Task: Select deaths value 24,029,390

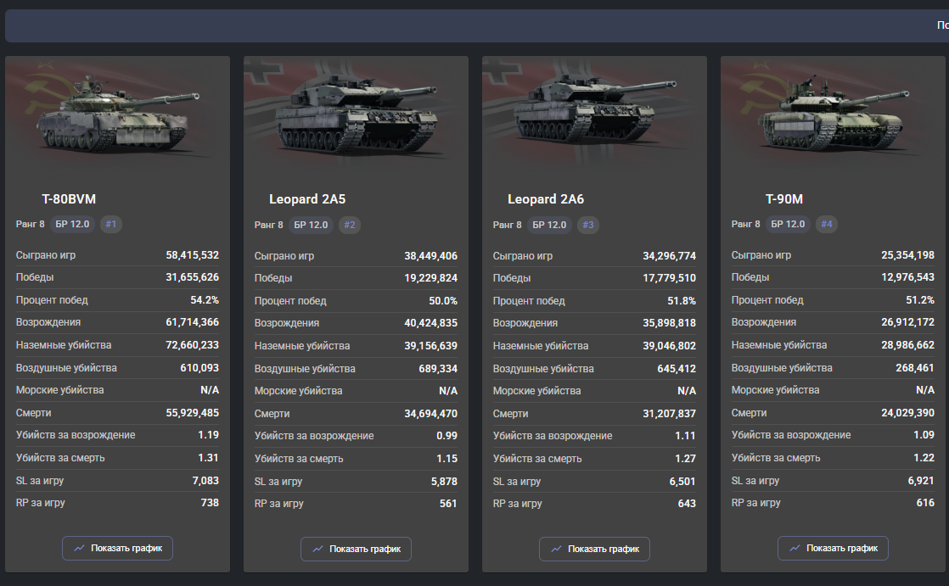Action: click(908, 412)
